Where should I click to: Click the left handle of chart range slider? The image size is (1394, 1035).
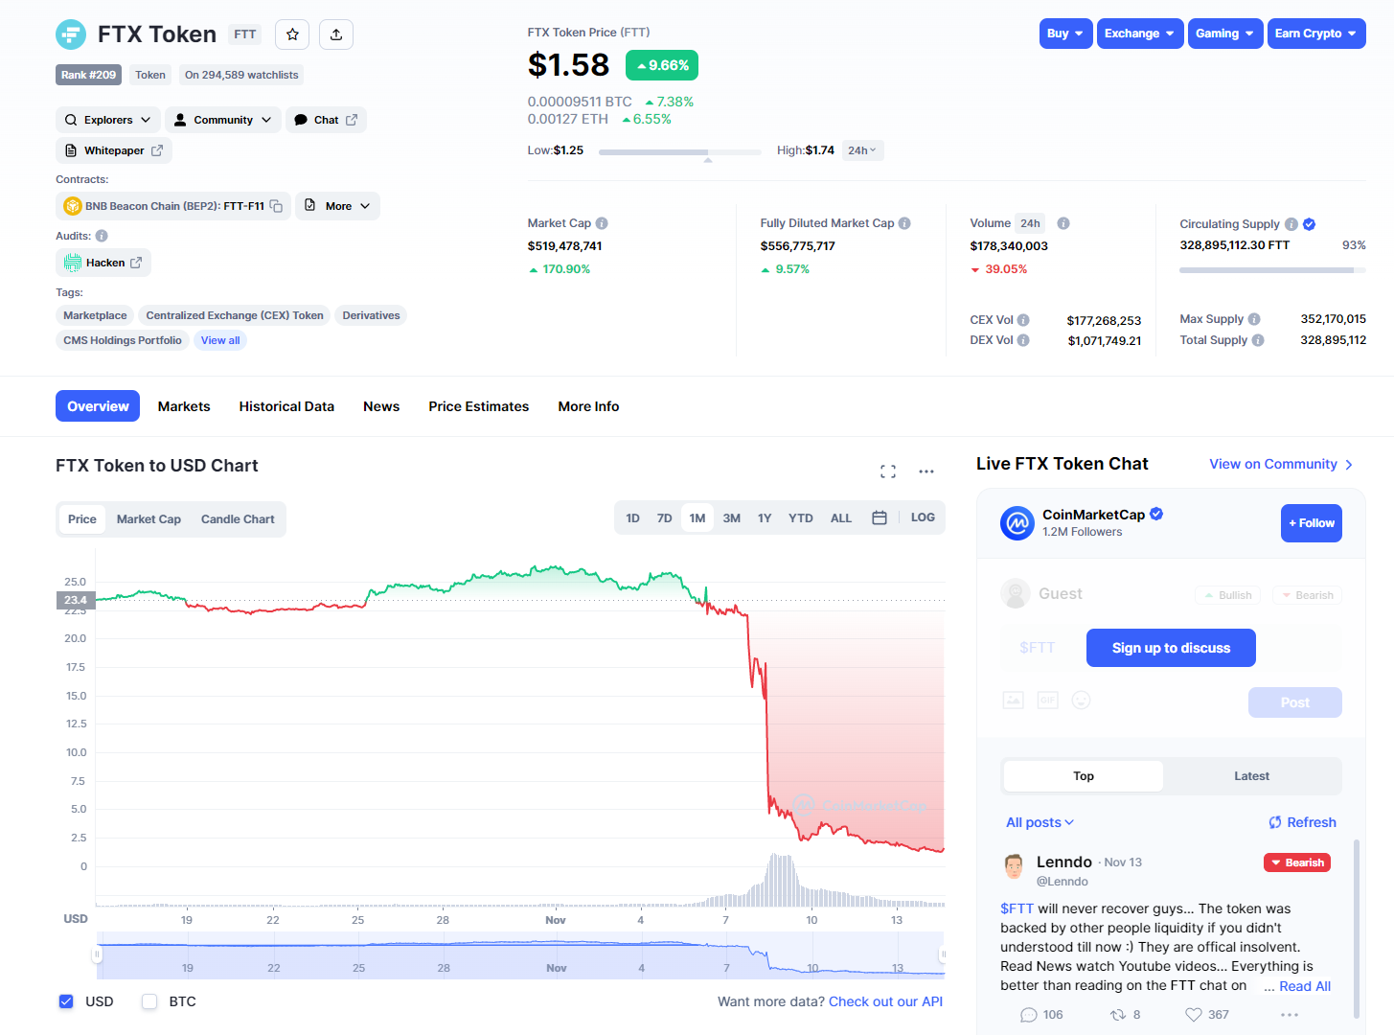(x=97, y=954)
